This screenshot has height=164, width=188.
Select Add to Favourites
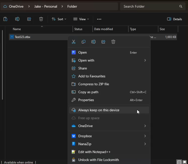pos(109,76)
